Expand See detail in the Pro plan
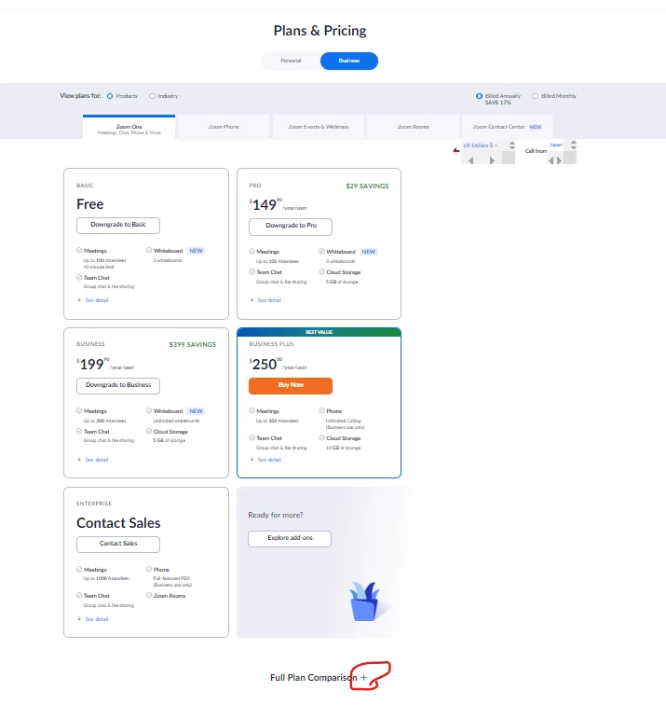The height and width of the screenshot is (705, 666). point(269,300)
